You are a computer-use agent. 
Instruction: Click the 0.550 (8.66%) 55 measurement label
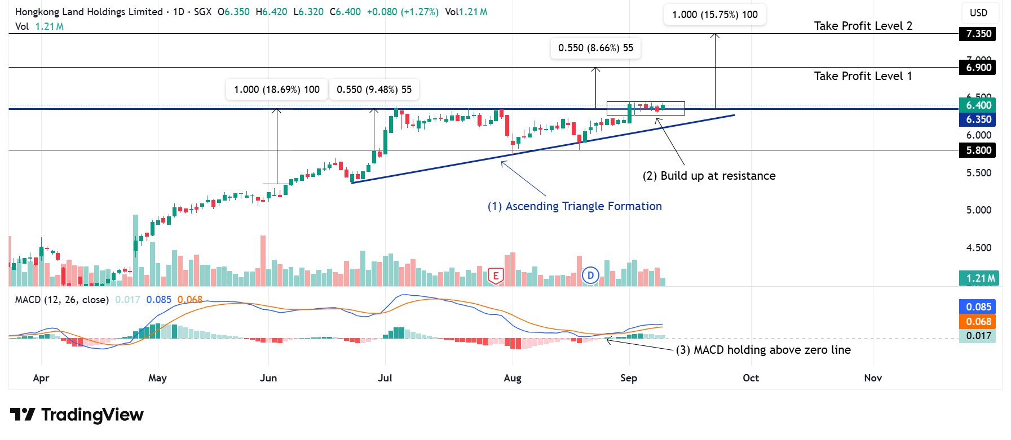coord(596,48)
